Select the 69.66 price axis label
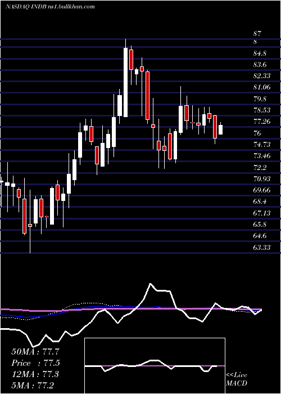 coord(262,190)
